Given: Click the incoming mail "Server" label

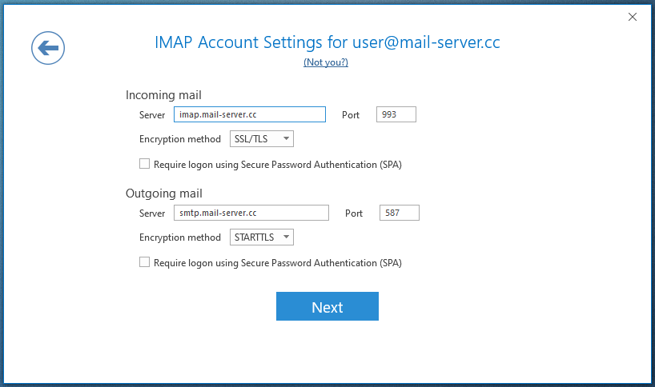Looking at the screenshot, I should click(x=151, y=115).
